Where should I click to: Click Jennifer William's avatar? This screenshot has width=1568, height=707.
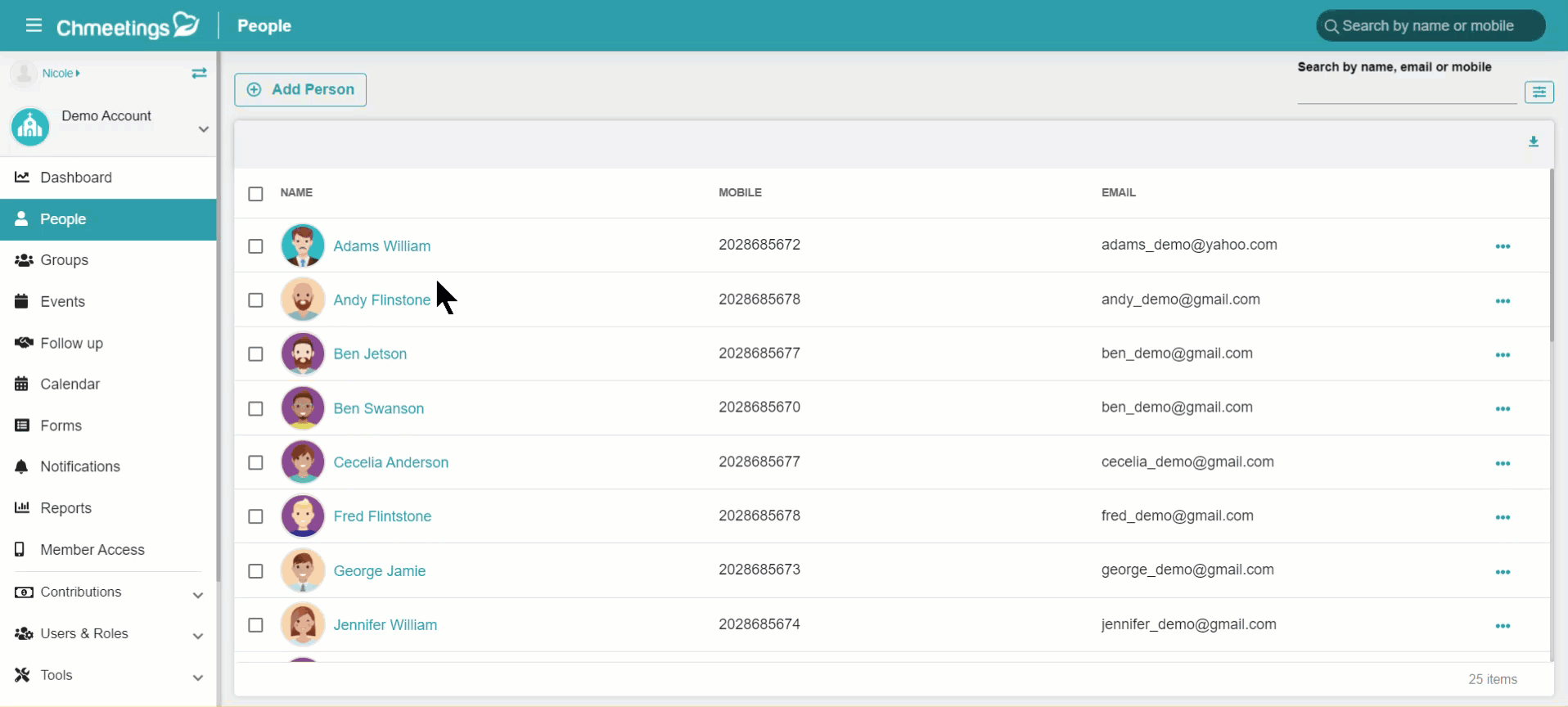(x=303, y=624)
